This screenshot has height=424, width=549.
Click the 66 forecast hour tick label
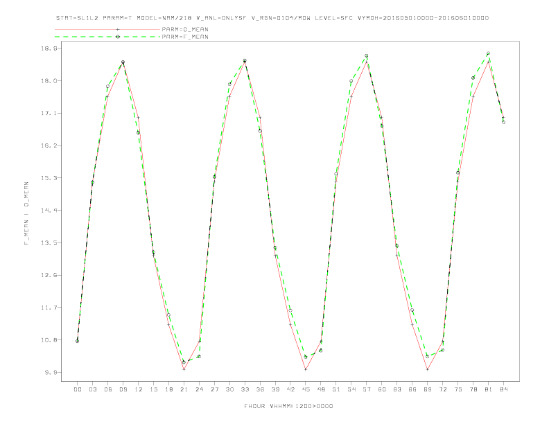click(412, 389)
